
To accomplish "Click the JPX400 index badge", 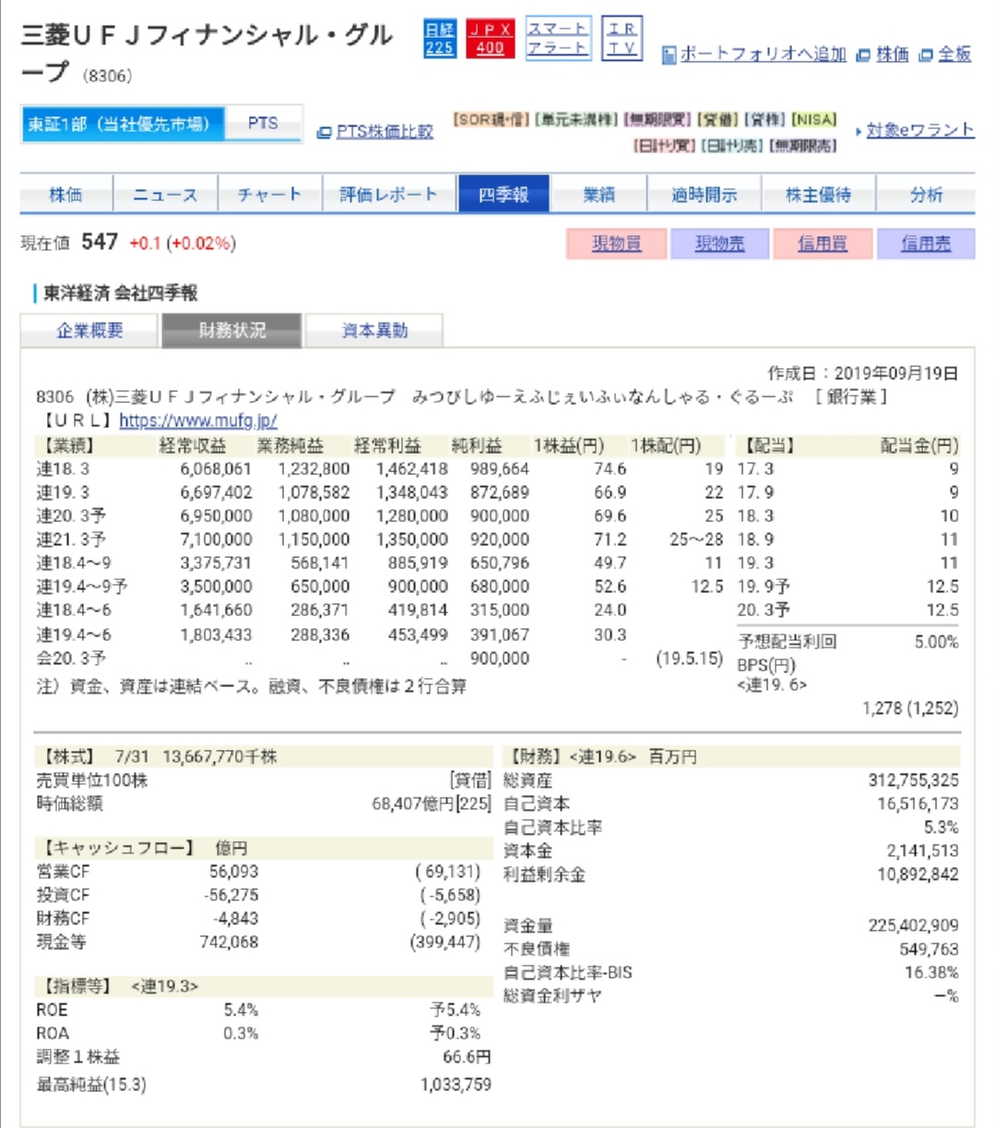I will click(x=491, y=39).
